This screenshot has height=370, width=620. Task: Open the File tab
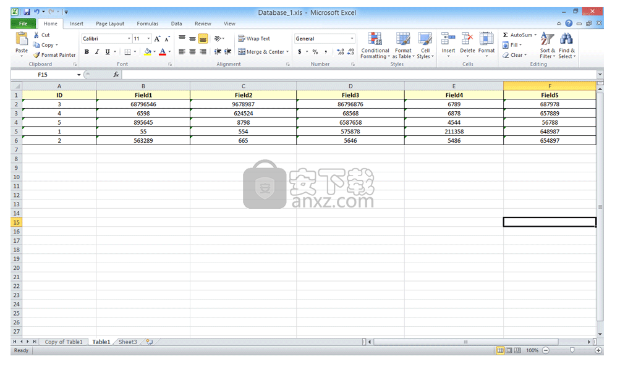tap(23, 23)
